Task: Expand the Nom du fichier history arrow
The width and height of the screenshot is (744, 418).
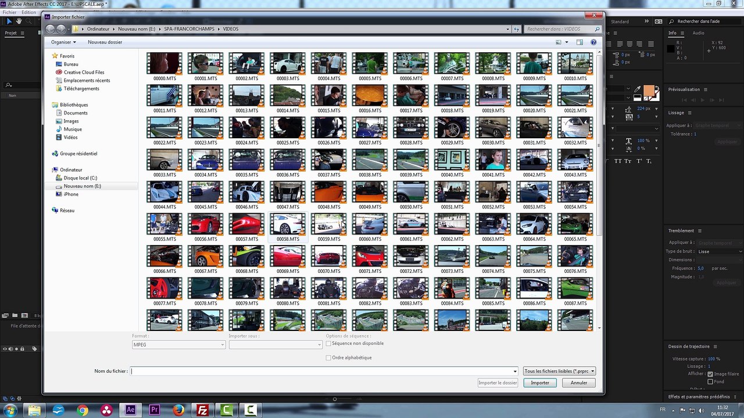Action: click(x=515, y=371)
